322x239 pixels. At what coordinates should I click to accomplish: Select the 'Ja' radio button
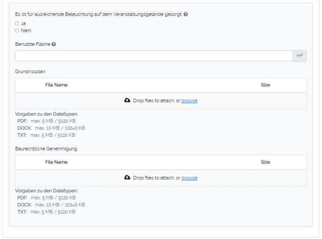17,23
